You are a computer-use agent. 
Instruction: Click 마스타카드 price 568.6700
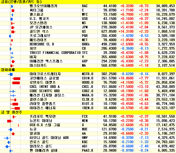pyautogui.click(x=109, y=65)
